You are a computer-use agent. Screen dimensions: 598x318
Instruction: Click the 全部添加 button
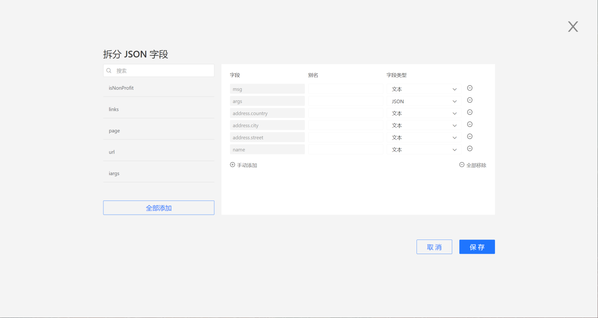[x=159, y=208]
